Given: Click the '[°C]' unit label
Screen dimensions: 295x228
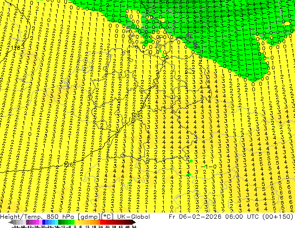Looking at the screenshot, I should (x=107, y=217).
